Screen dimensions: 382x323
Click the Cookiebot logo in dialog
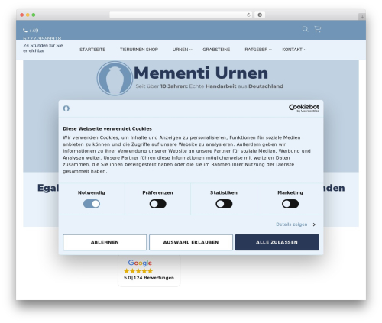coord(304,108)
